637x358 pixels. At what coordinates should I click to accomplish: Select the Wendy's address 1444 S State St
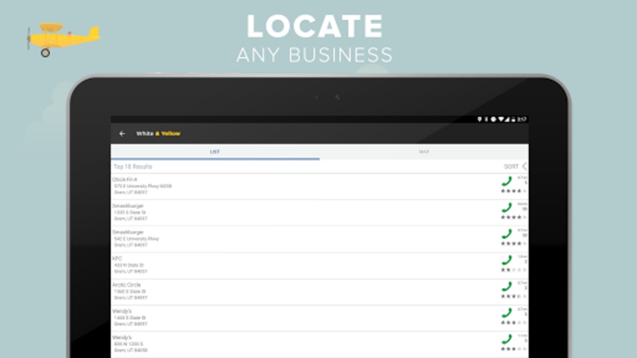[x=130, y=318]
